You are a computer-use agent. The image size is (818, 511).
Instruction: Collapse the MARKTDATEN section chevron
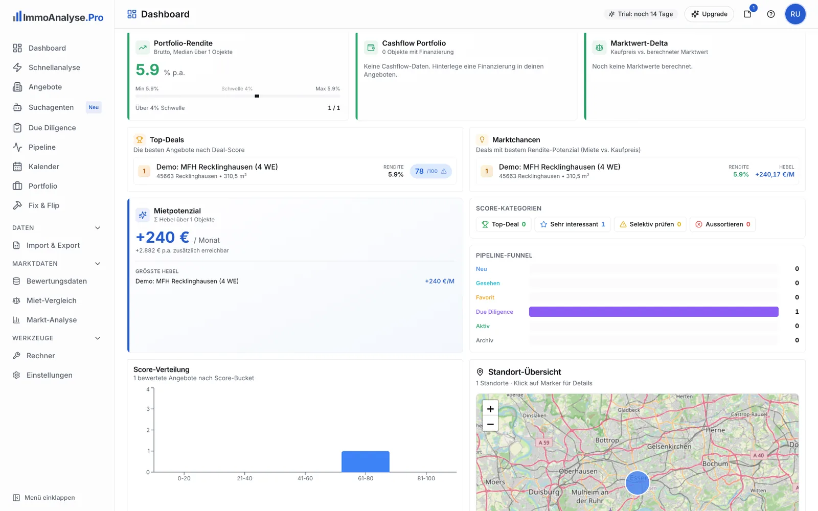click(98, 264)
